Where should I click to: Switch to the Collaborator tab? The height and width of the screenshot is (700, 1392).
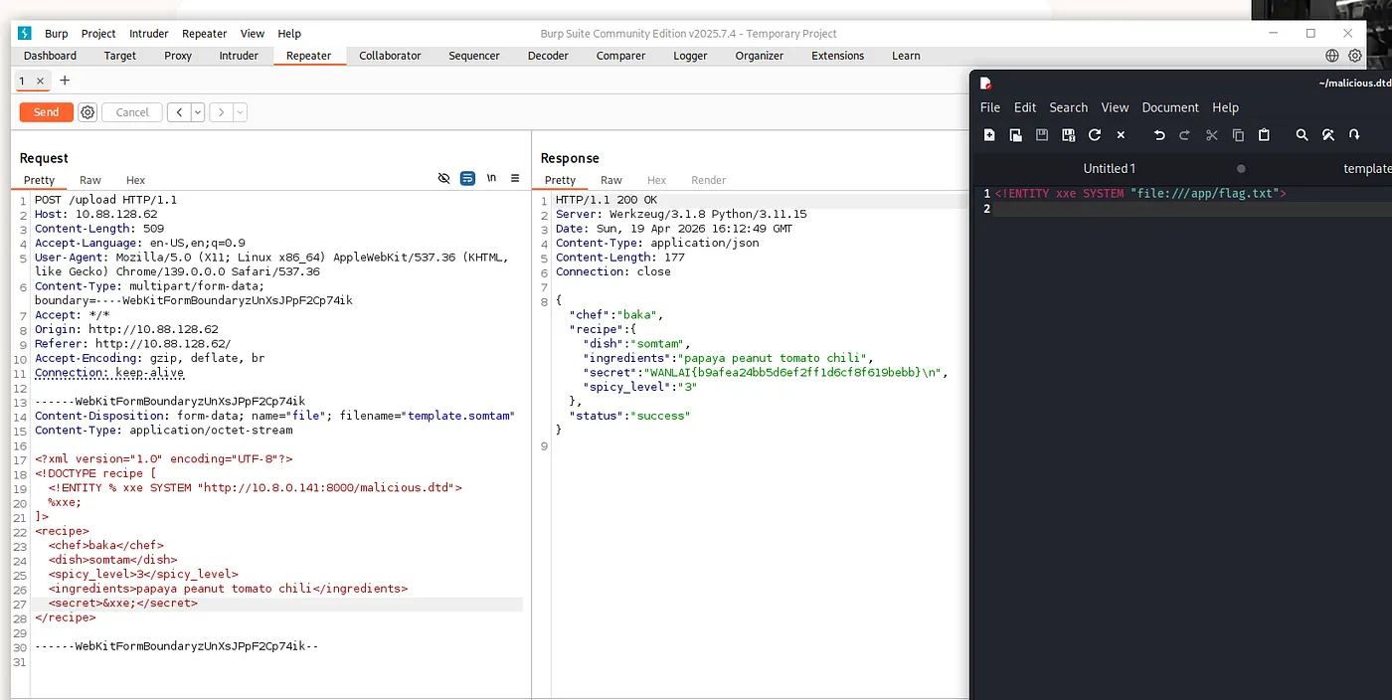(x=390, y=56)
